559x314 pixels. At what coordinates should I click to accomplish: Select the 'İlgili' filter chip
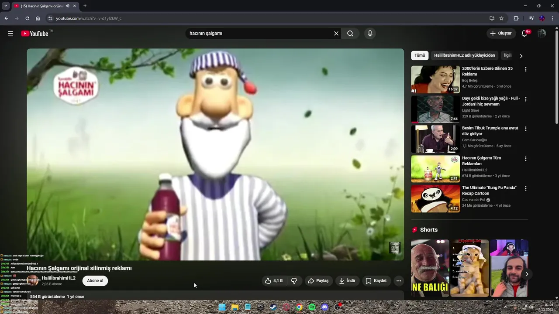(507, 55)
